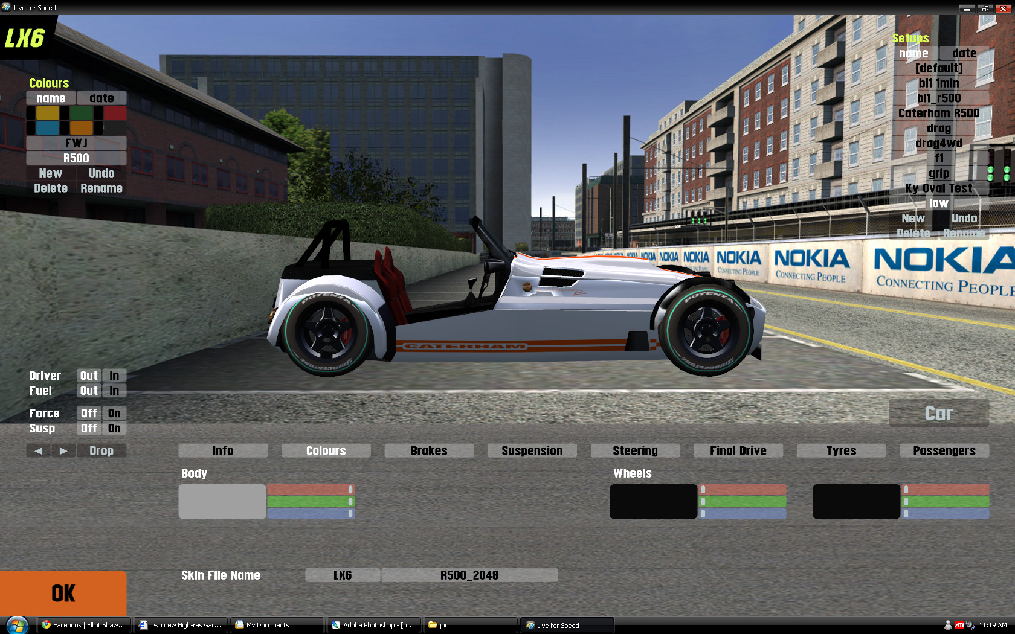Select the R500 colour scheme
This screenshot has width=1015, height=634.
tap(76, 158)
